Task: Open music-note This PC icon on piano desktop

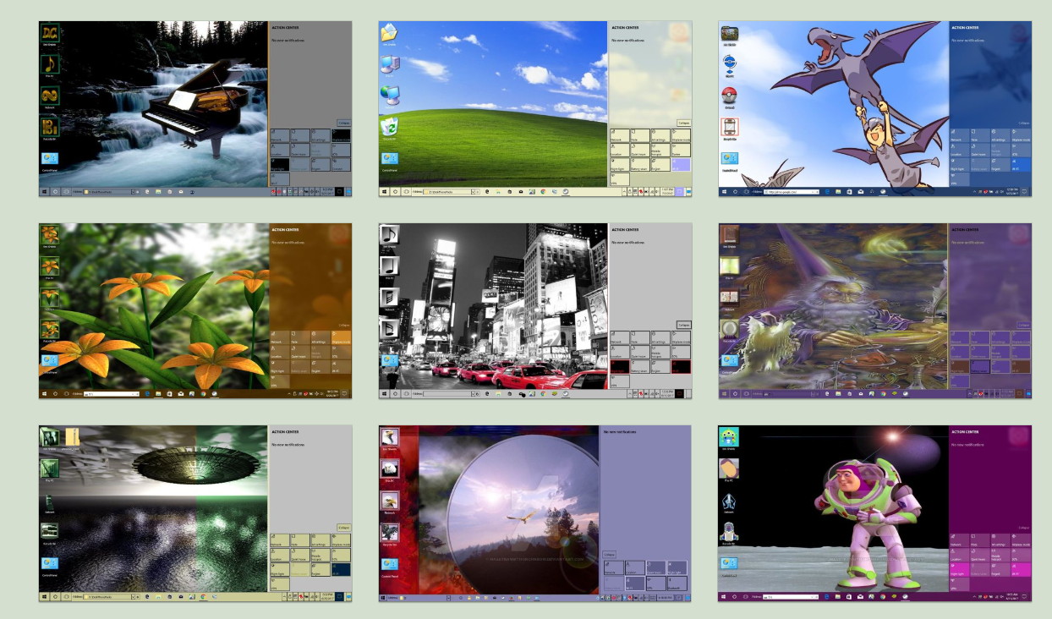Action: [50, 64]
